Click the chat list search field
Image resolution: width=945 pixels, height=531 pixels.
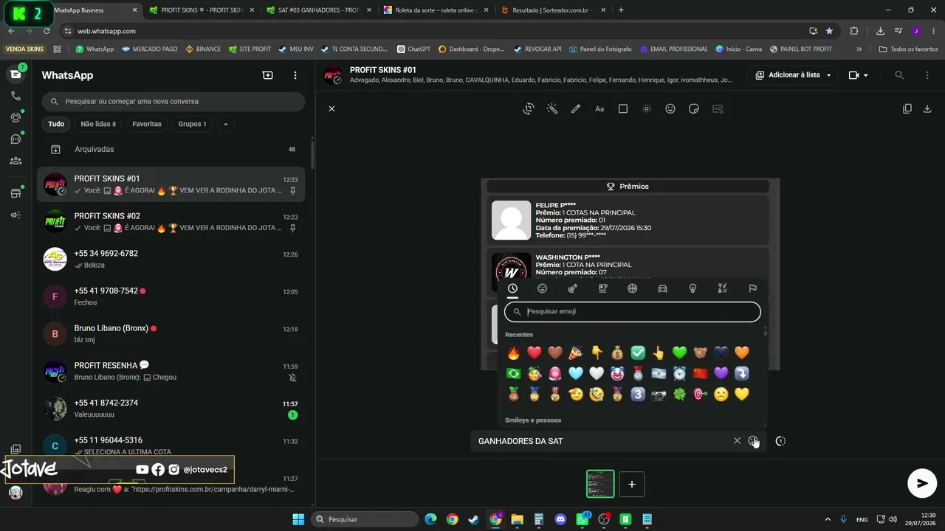173,101
